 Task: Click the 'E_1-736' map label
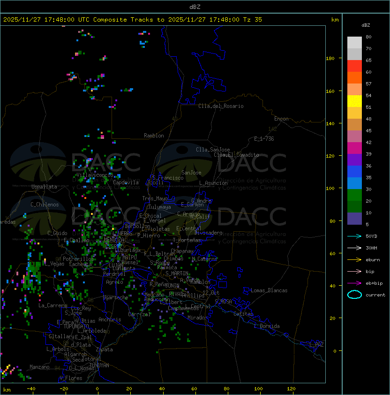[x=264, y=139]
